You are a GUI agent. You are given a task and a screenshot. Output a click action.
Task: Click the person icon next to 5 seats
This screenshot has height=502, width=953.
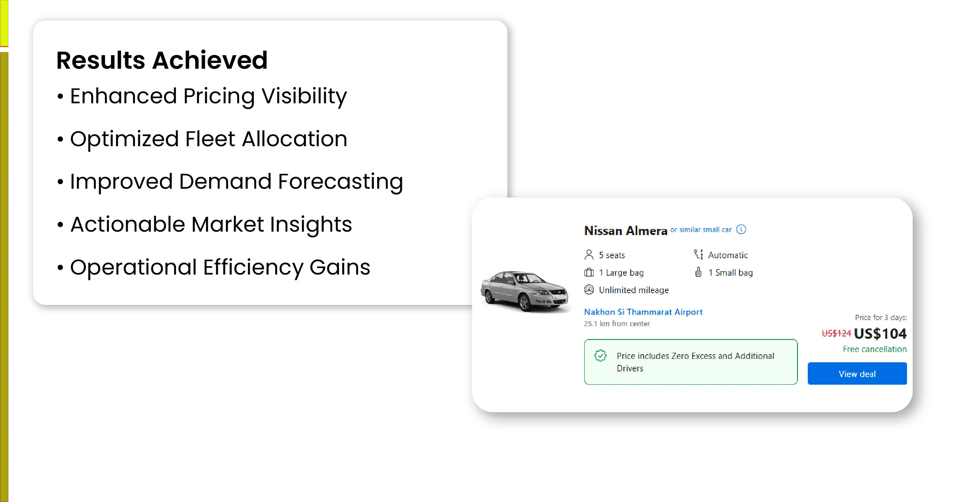[589, 255]
